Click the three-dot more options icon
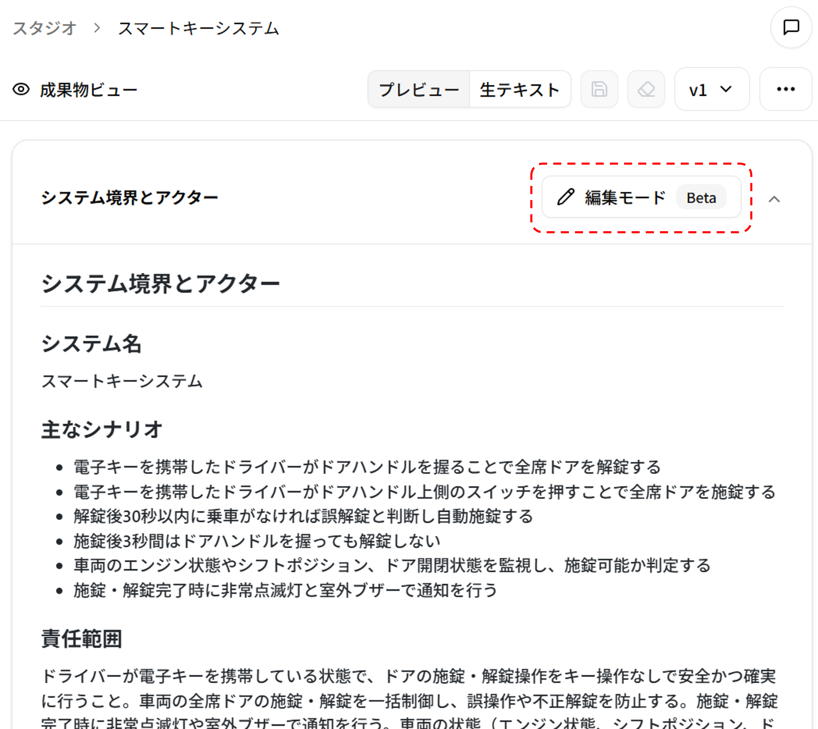 pyautogui.click(x=785, y=89)
